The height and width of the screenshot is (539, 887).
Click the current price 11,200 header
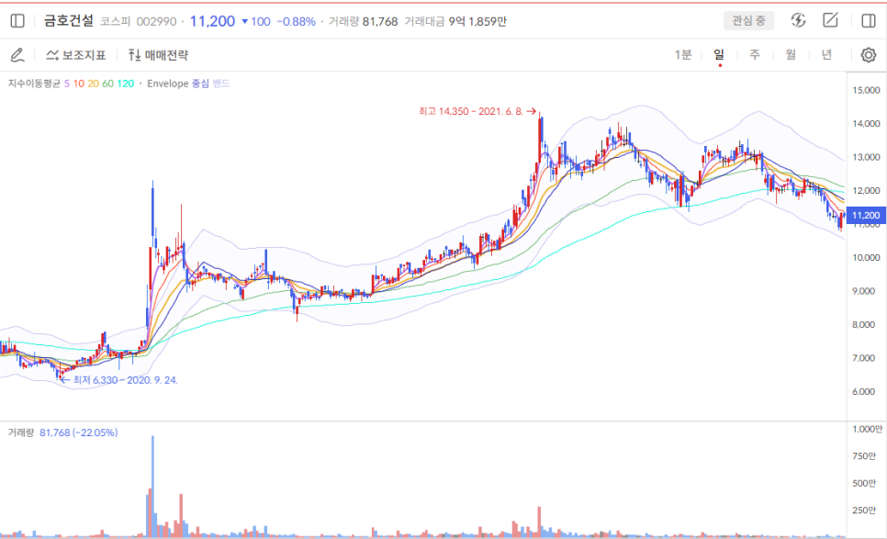tap(212, 21)
